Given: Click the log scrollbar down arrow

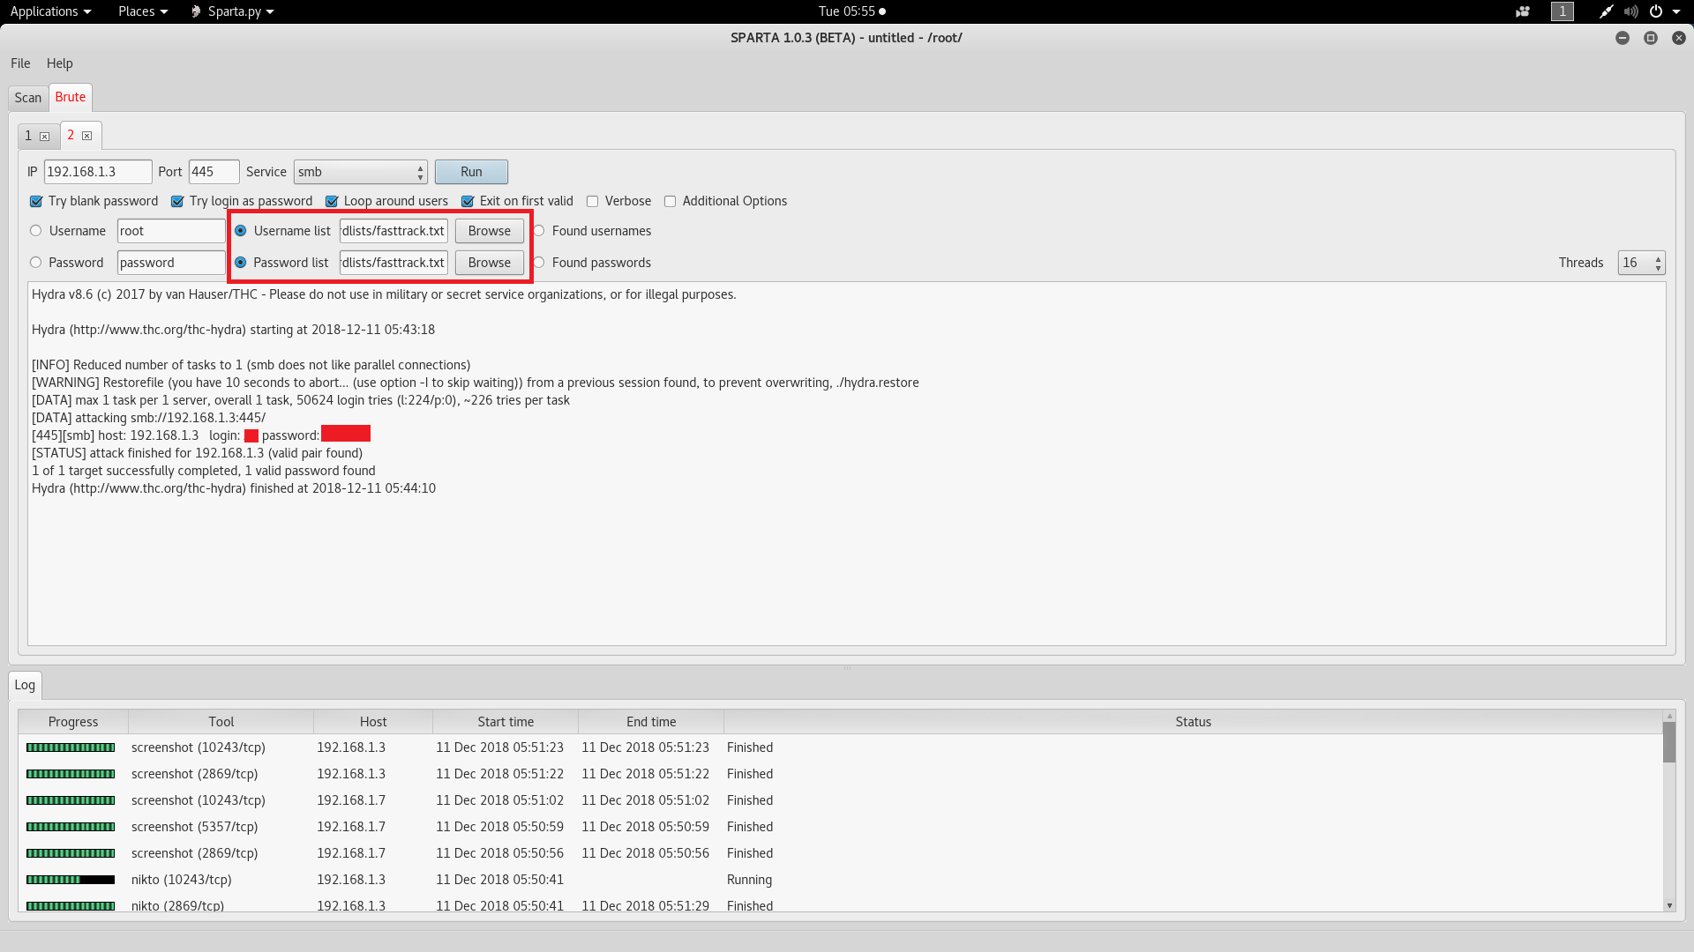Looking at the screenshot, I should 1669,905.
